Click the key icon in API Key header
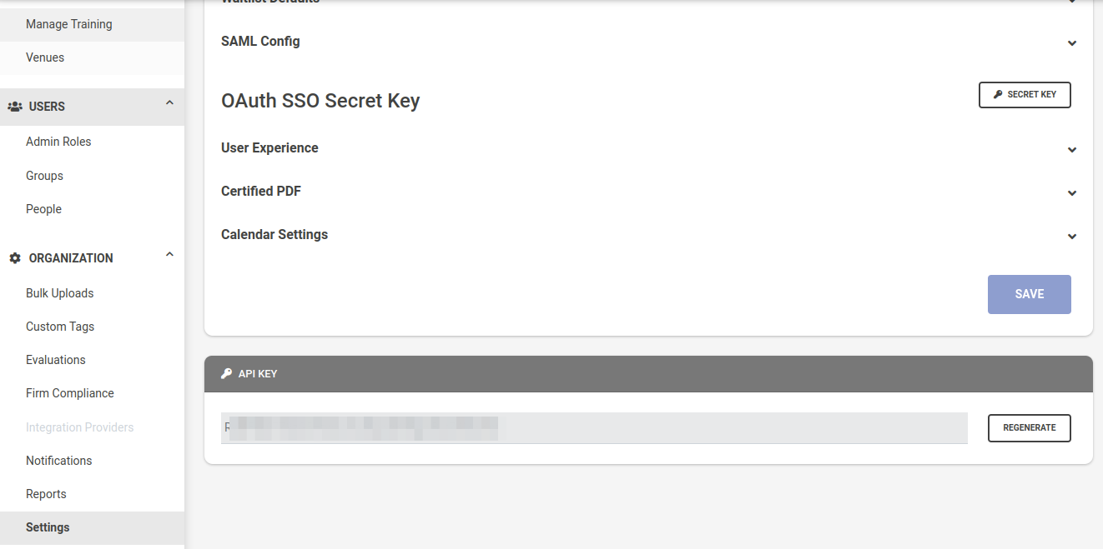This screenshot has height=549, width=1103. [x=226, y=374]
